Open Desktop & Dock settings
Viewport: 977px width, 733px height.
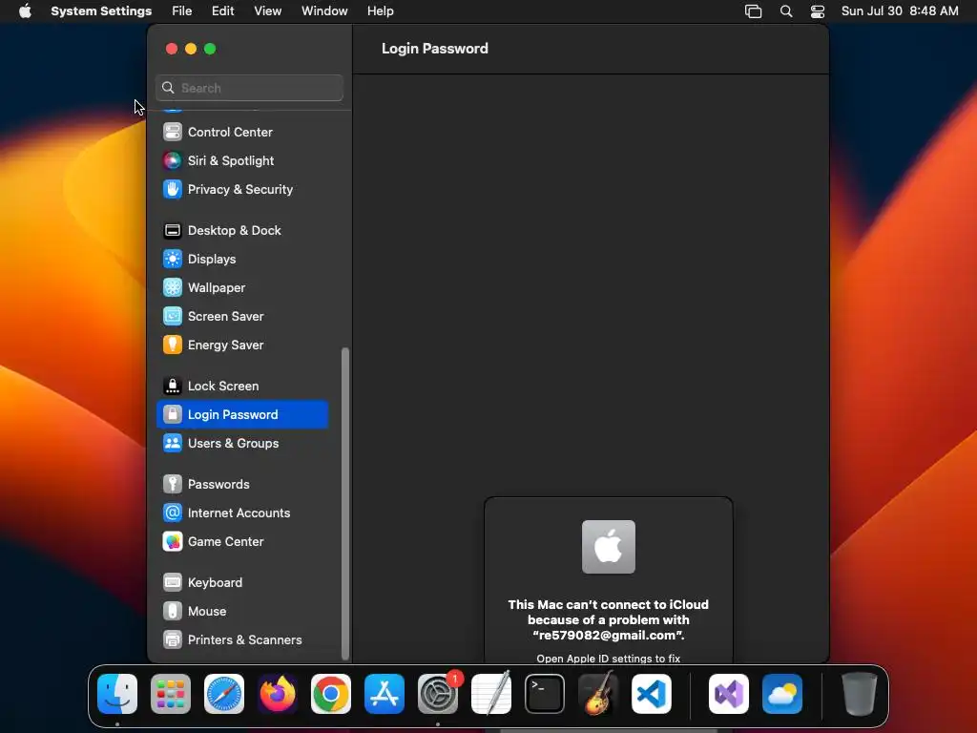point(242,231)
